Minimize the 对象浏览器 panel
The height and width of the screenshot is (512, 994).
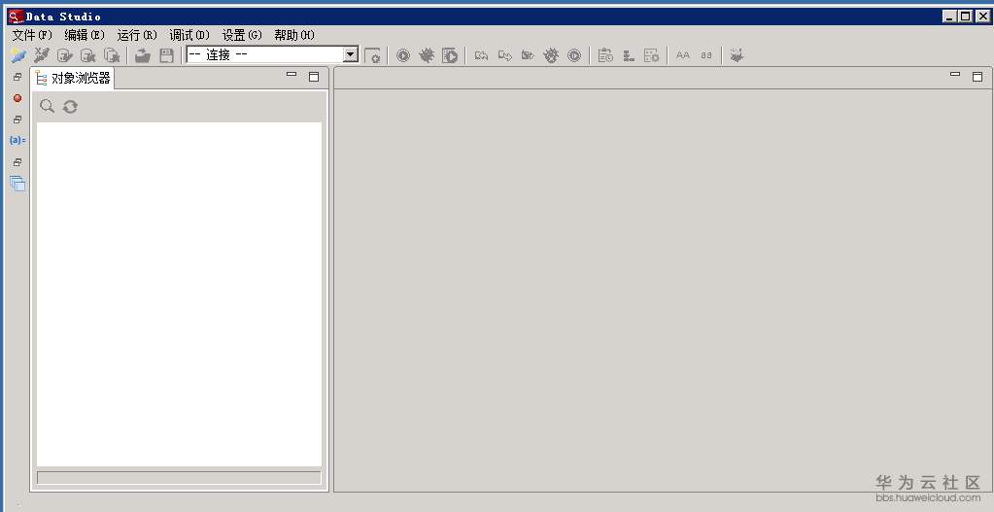pyautogui.click(x=291, y=75)
